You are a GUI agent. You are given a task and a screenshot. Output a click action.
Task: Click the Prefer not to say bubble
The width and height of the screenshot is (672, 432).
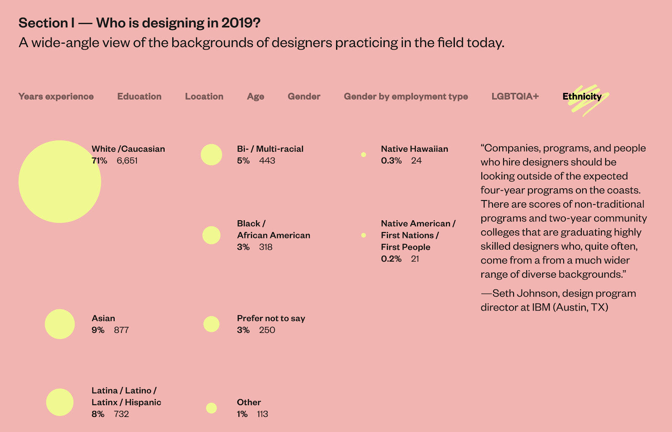tap(211, 324)
